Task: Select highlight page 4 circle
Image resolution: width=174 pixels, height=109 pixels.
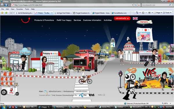Action: click(148, 30)
